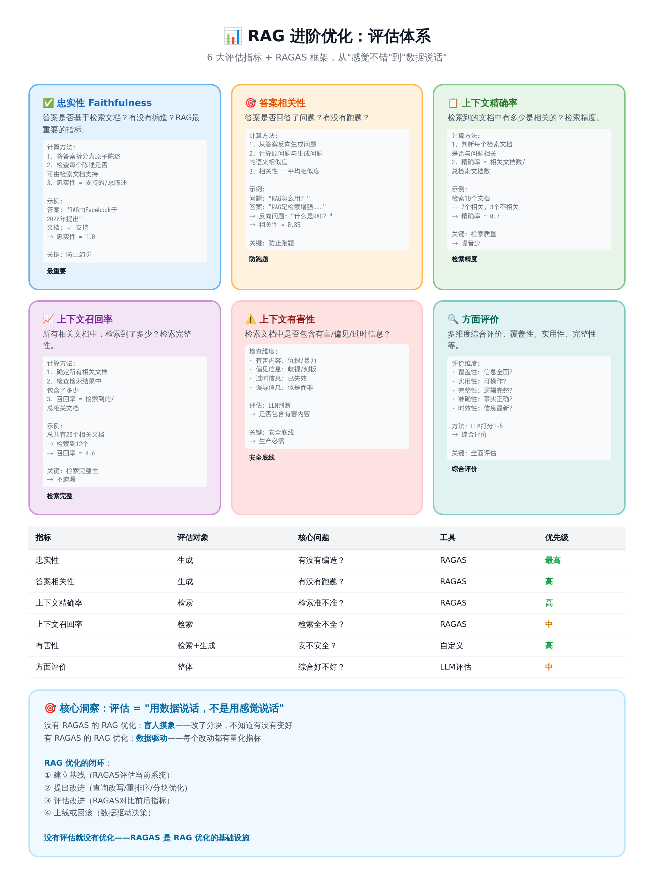The width and height of the screenshot is (654, 883).
Task: Click the 关键: 防止幻觉 line
Action: (x=69, y=255)
